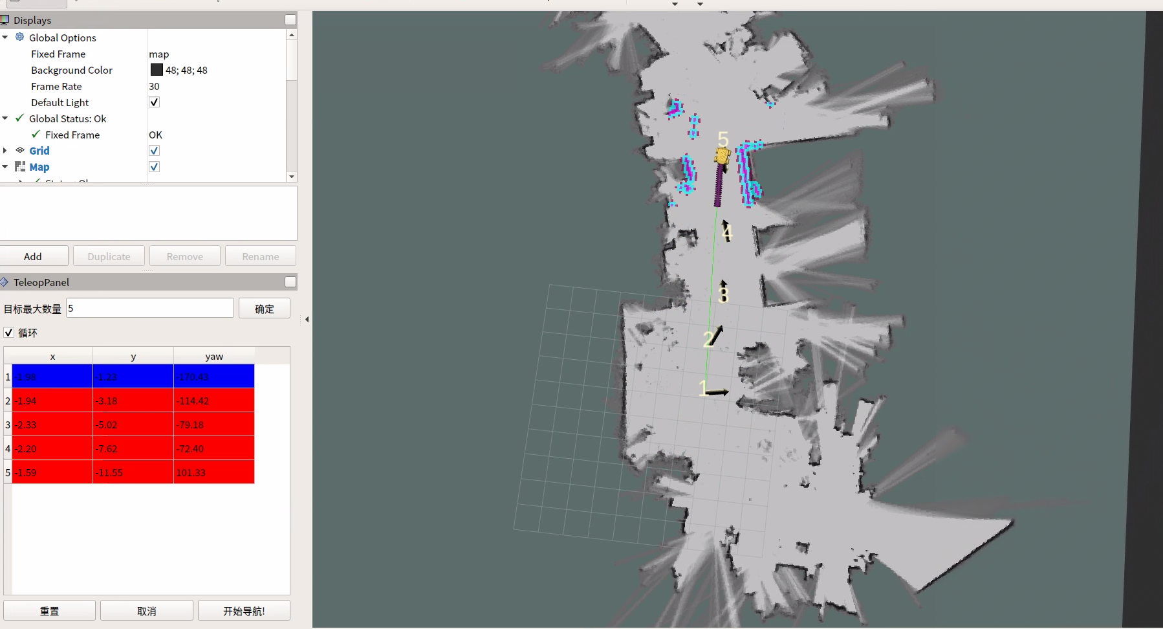
Task: Click the Global Options gear icon
Action: (20, 38)
